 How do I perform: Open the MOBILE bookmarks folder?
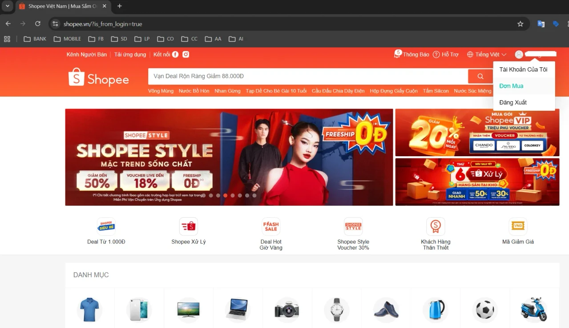click(x=67, y=39)
